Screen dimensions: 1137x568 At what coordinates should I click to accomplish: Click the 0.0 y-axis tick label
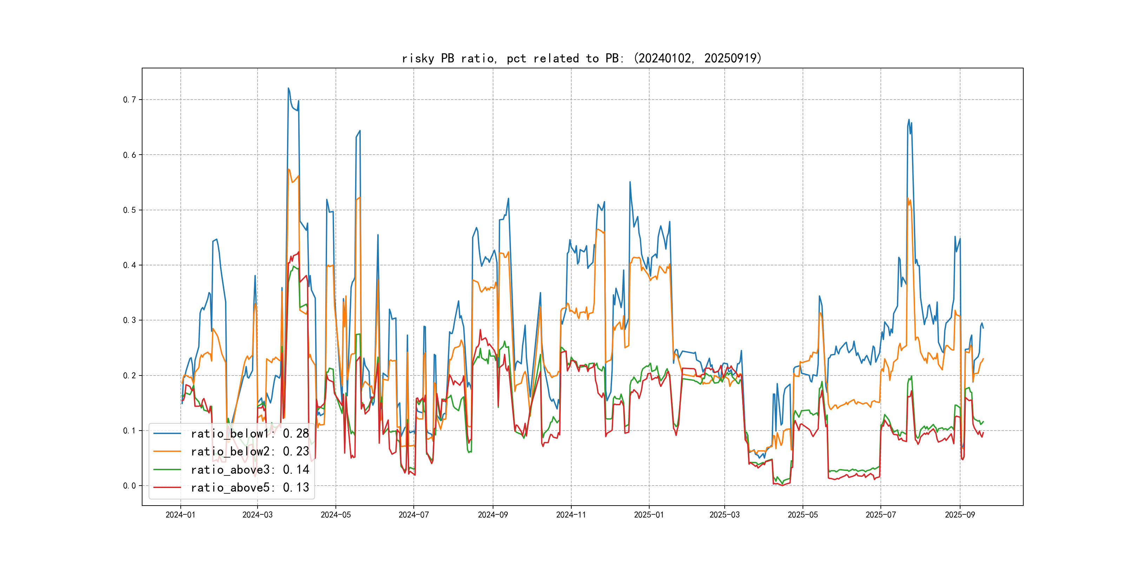point(129,486)
